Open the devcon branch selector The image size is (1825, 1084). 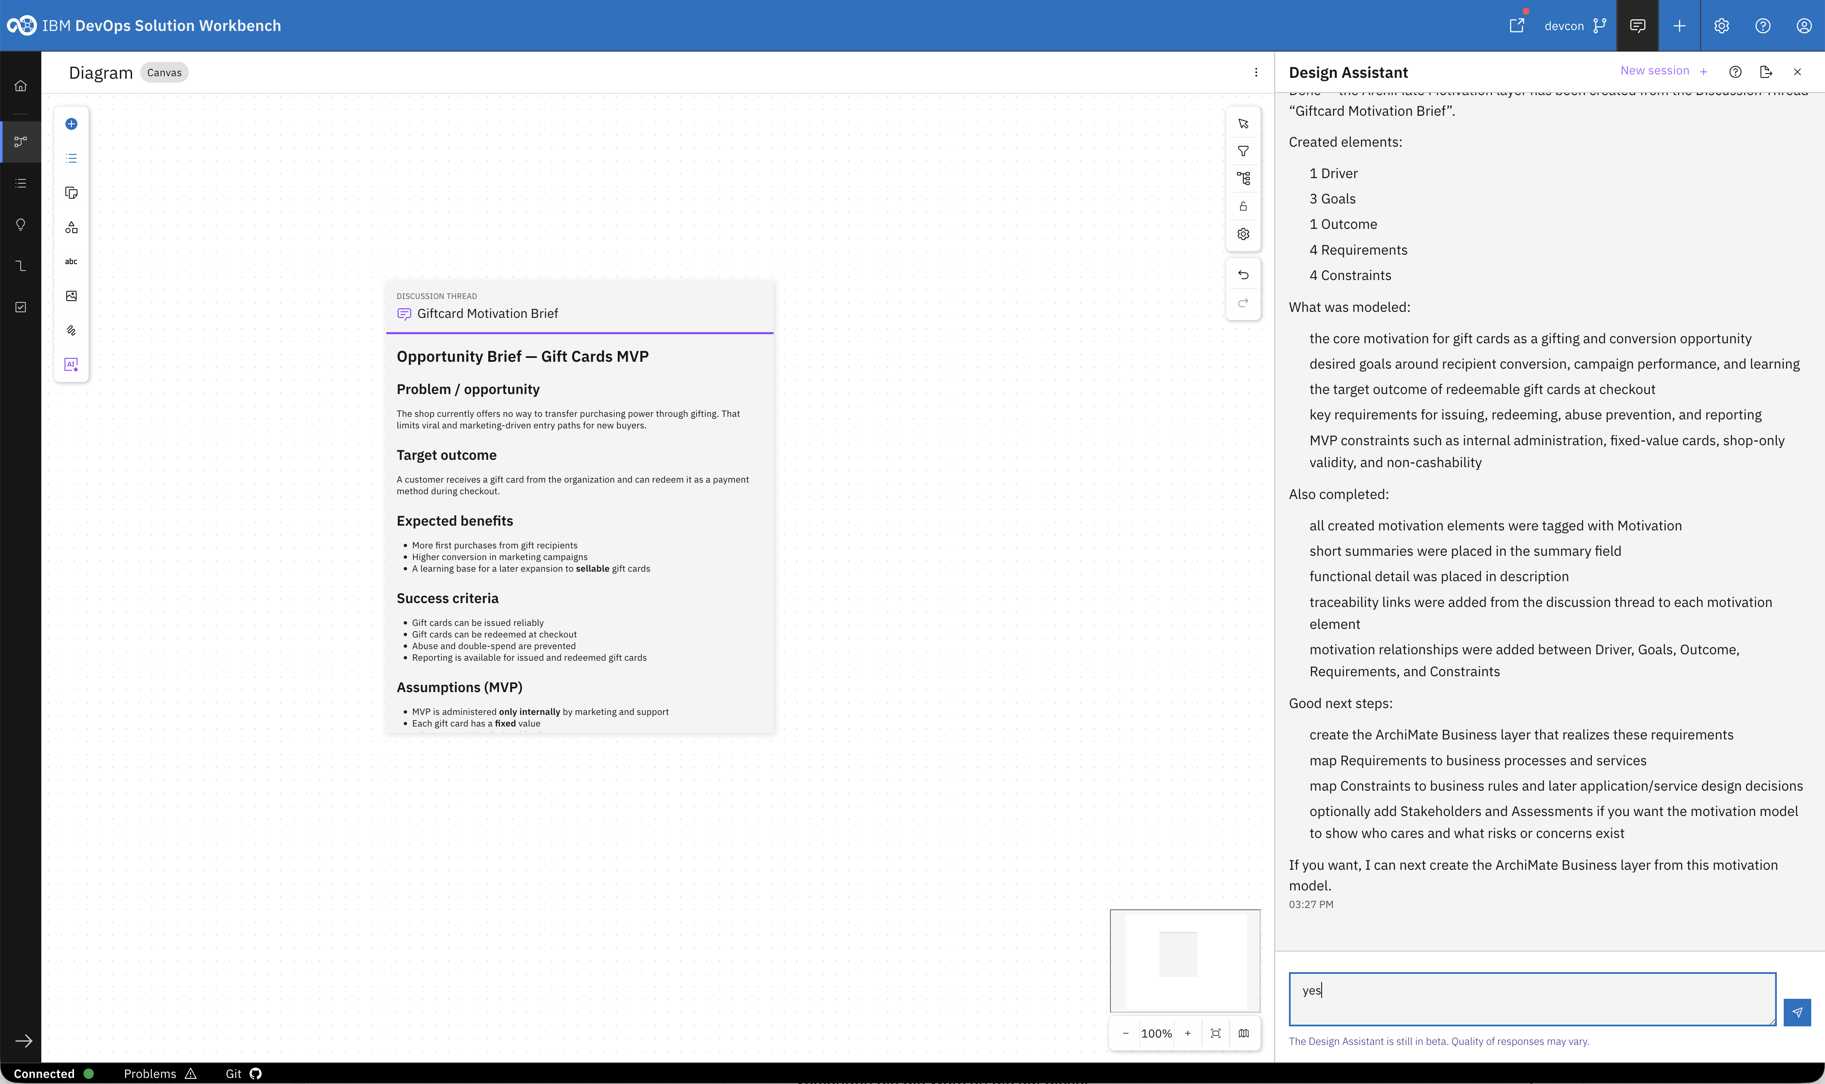coord(1575,25)
